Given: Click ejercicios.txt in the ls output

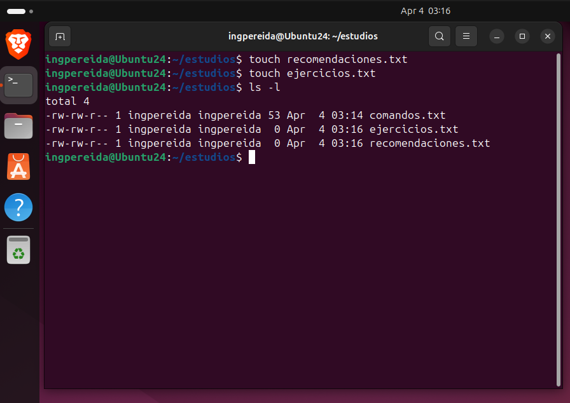Looking at the screenshot, I should tap(414, 129).
